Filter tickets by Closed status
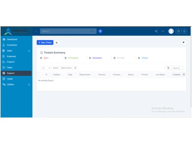The image size is (192, 144). click(145, 58)
